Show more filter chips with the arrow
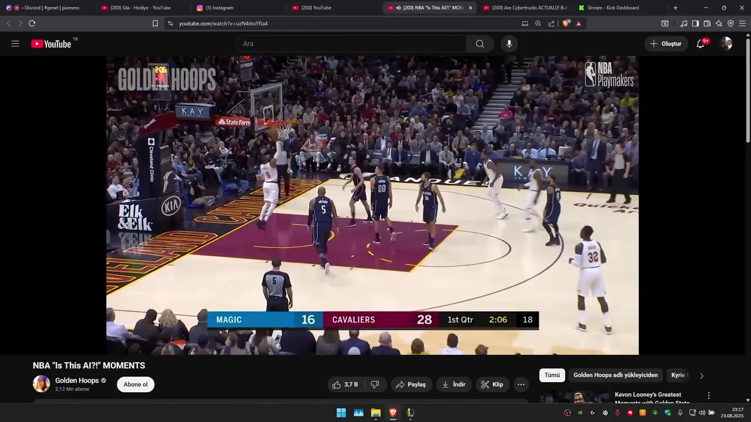The width and height of the screenshot is (751, 422). (x=702, y=376)
